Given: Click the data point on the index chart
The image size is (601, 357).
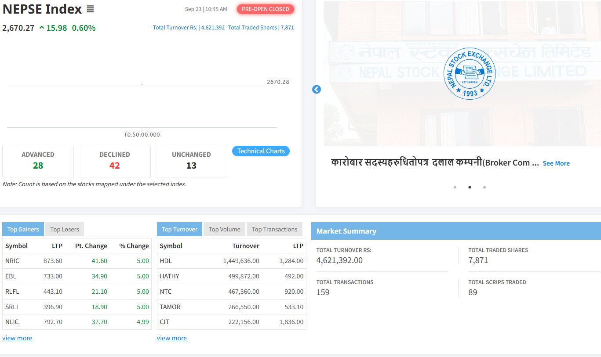Looking at the screenshot, I should click(x=142, y=84).
